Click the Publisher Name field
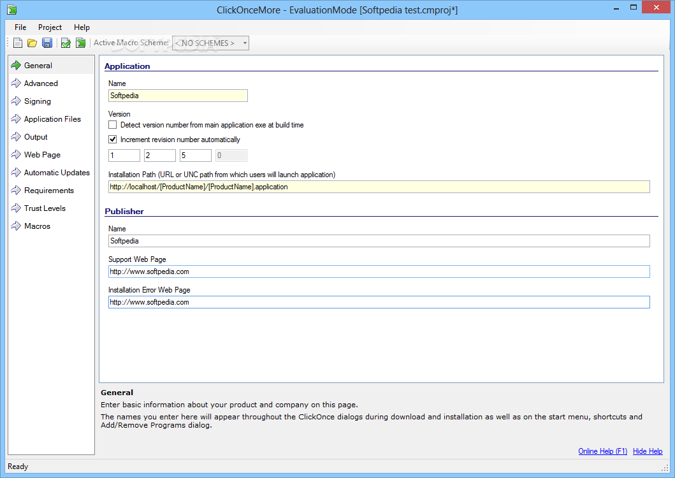This screenshot has width=675, height=478. pos(379,241)
